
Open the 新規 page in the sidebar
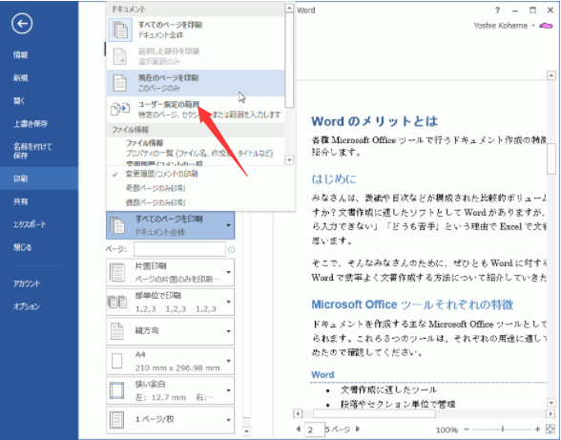(x=21, y=77)
